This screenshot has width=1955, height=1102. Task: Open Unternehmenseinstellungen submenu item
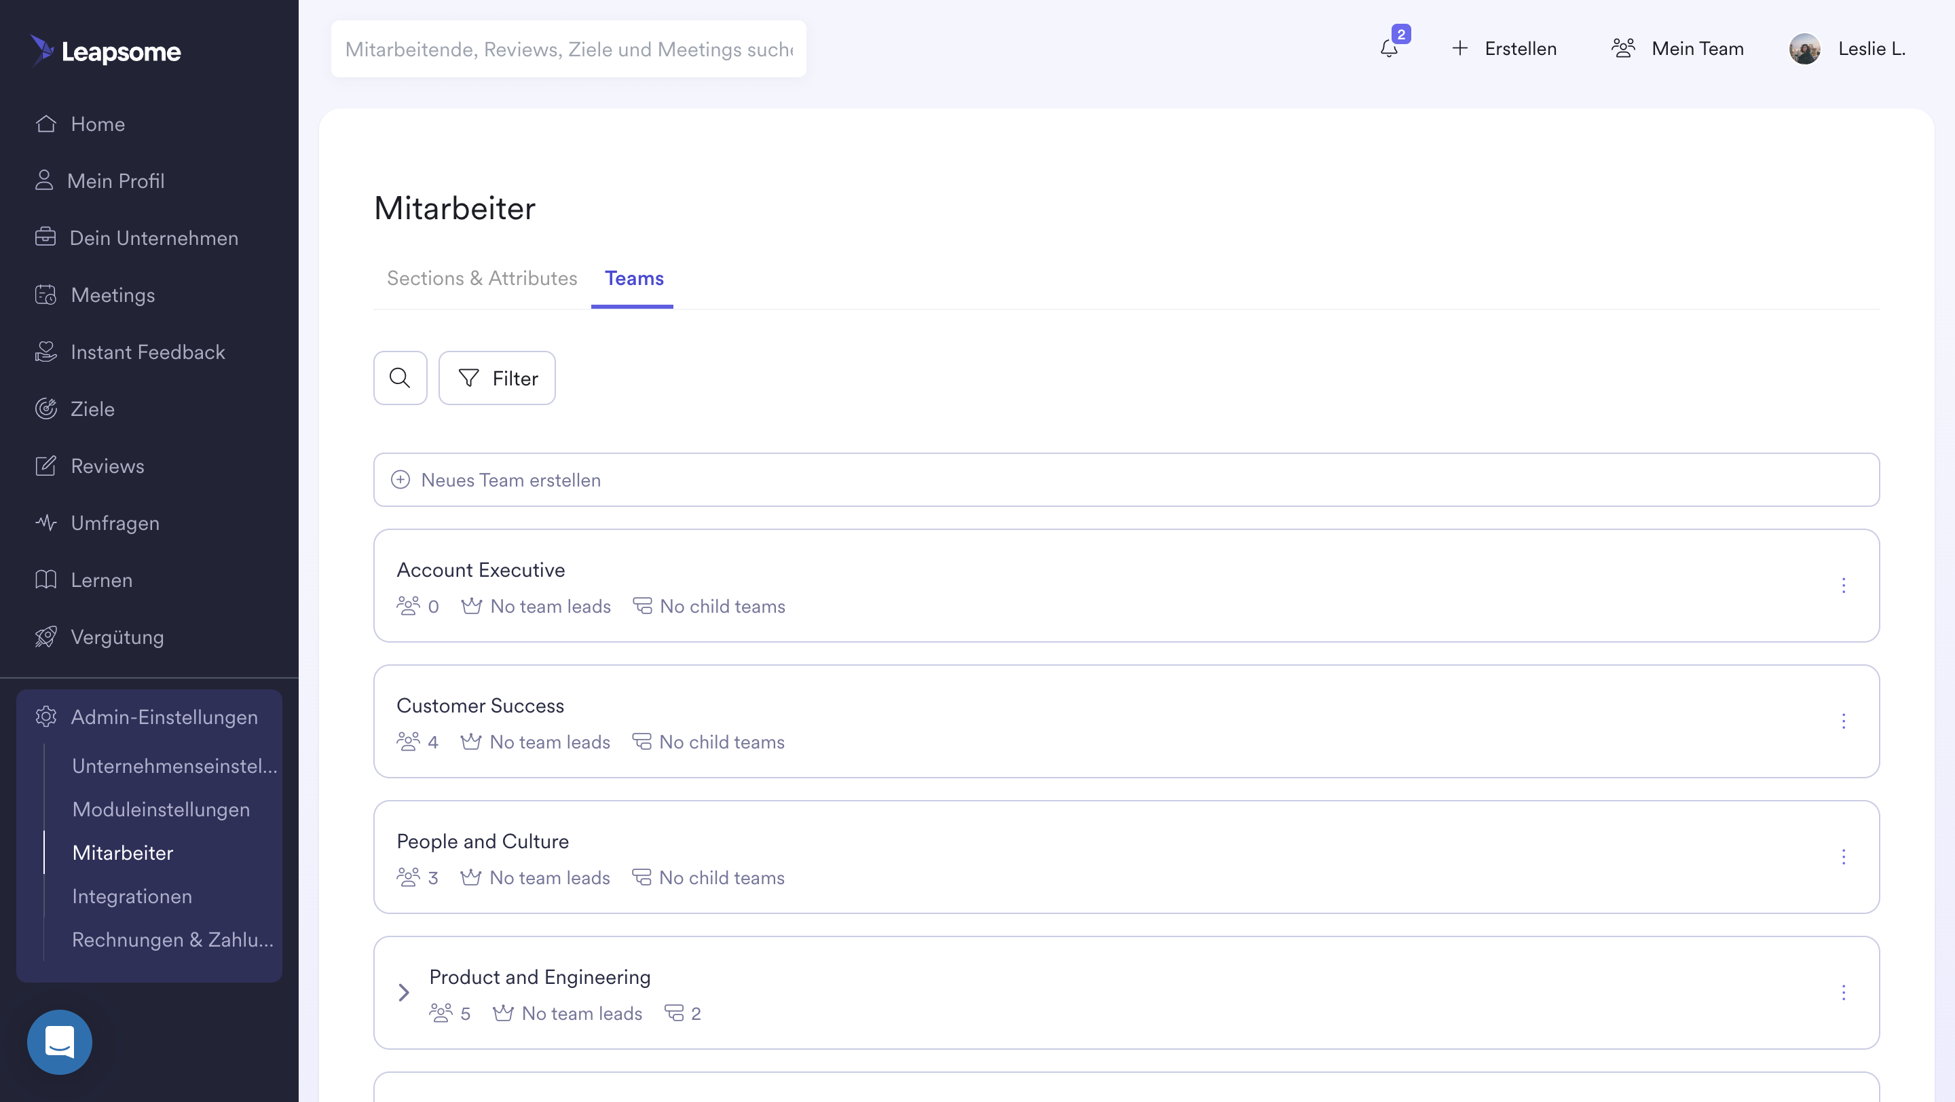click(174, 765)
